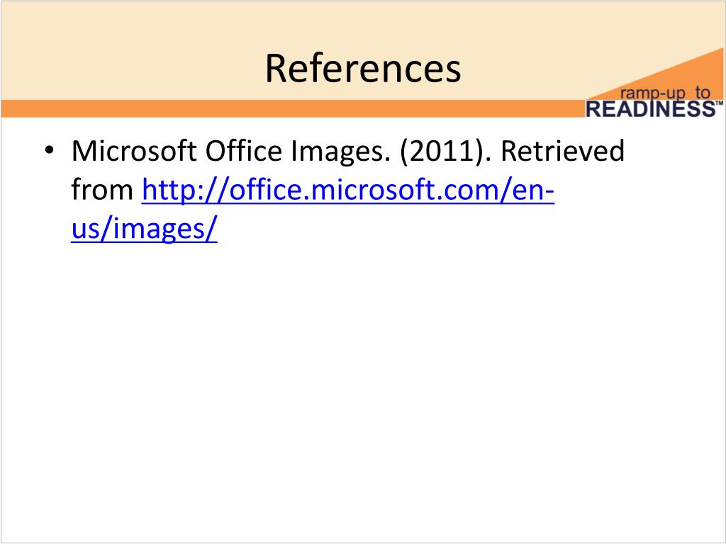Click the "us/images/" link continuation

click(x=144, y=229)
